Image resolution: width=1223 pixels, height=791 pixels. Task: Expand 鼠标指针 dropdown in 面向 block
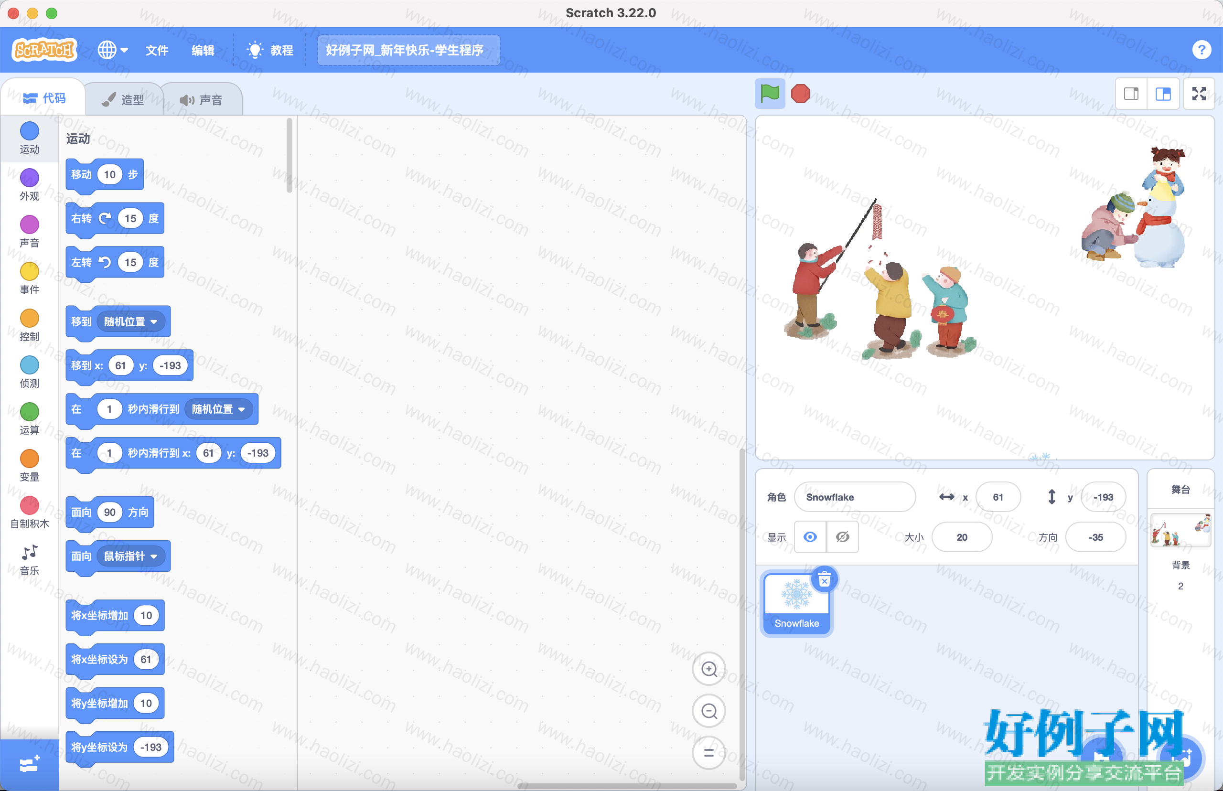(130, 556)
